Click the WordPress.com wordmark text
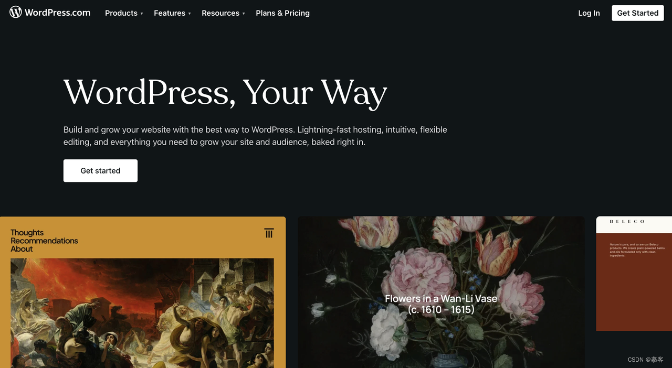672x368 pixels. (57, 13)
